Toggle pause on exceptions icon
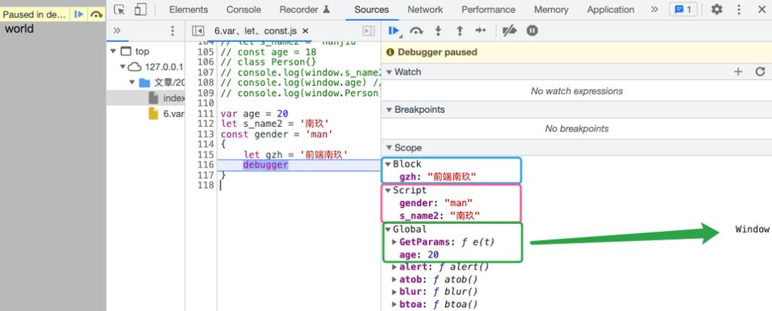 tap(532, 31)
